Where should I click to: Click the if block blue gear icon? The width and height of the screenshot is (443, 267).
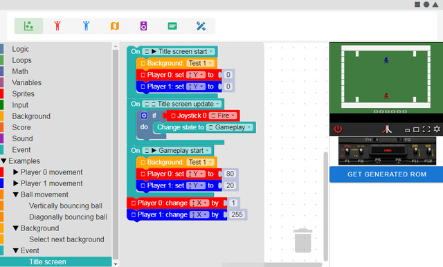(x=144, y=116)
